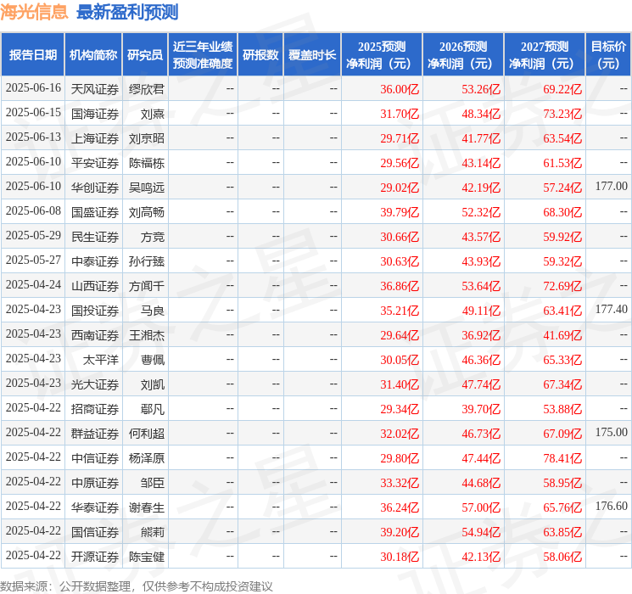Select the 国盛证券 institution cell

(x=95, y=212)
